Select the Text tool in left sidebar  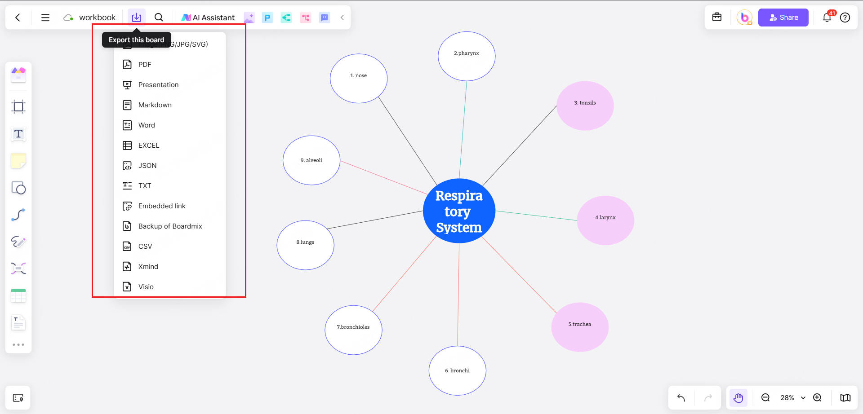click(x=18, y=134)
